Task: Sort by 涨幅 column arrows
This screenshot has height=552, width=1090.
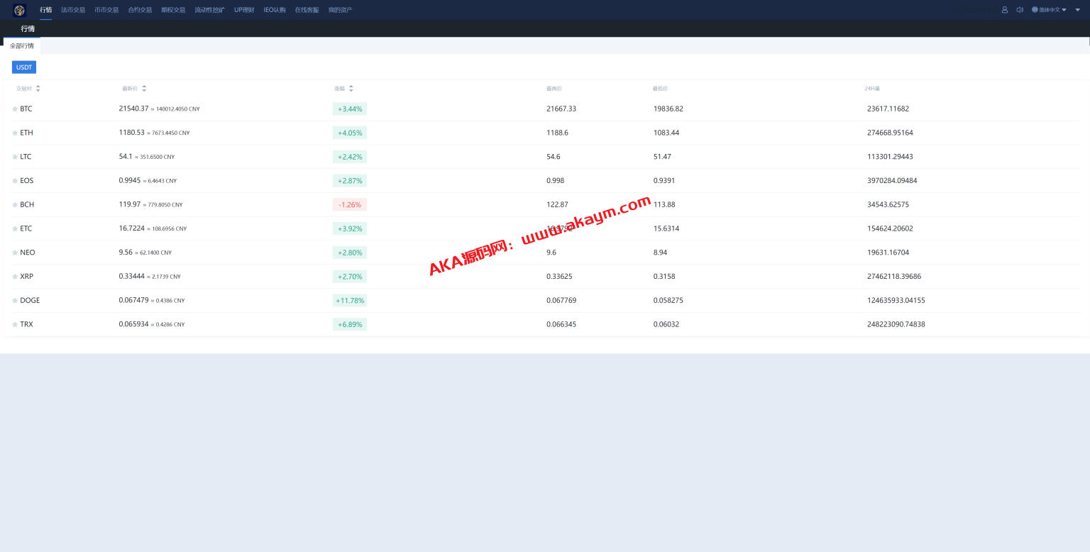Action: 351,89
